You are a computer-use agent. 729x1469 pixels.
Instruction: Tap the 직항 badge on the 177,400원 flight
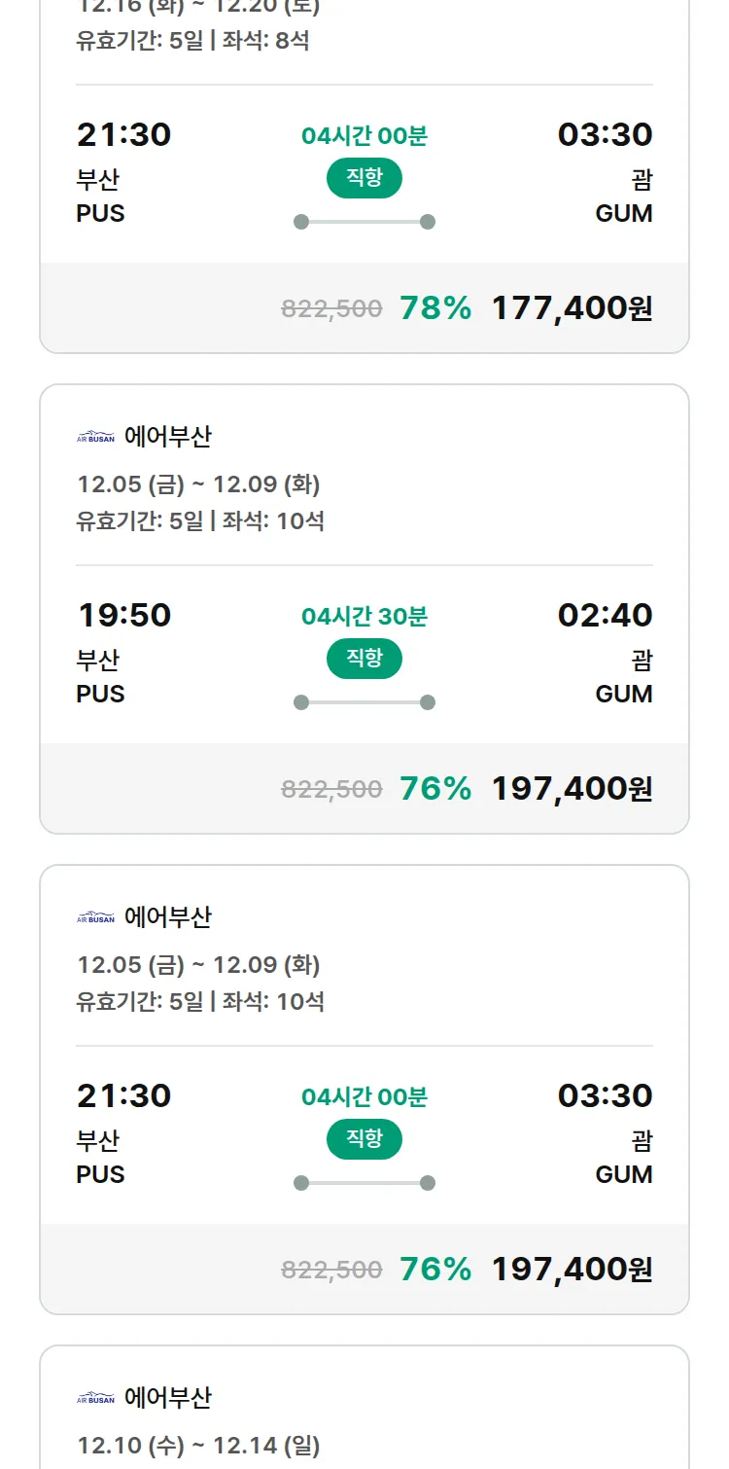[x=364, y=178]
